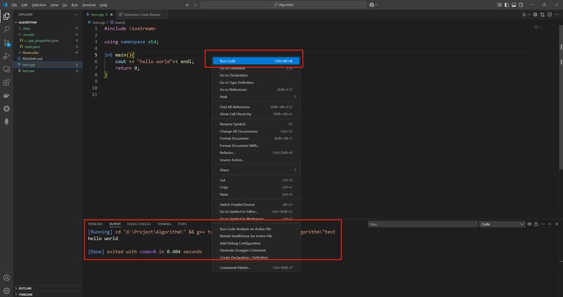Open Output panel More Actions ellipsis

coord(543,224)
